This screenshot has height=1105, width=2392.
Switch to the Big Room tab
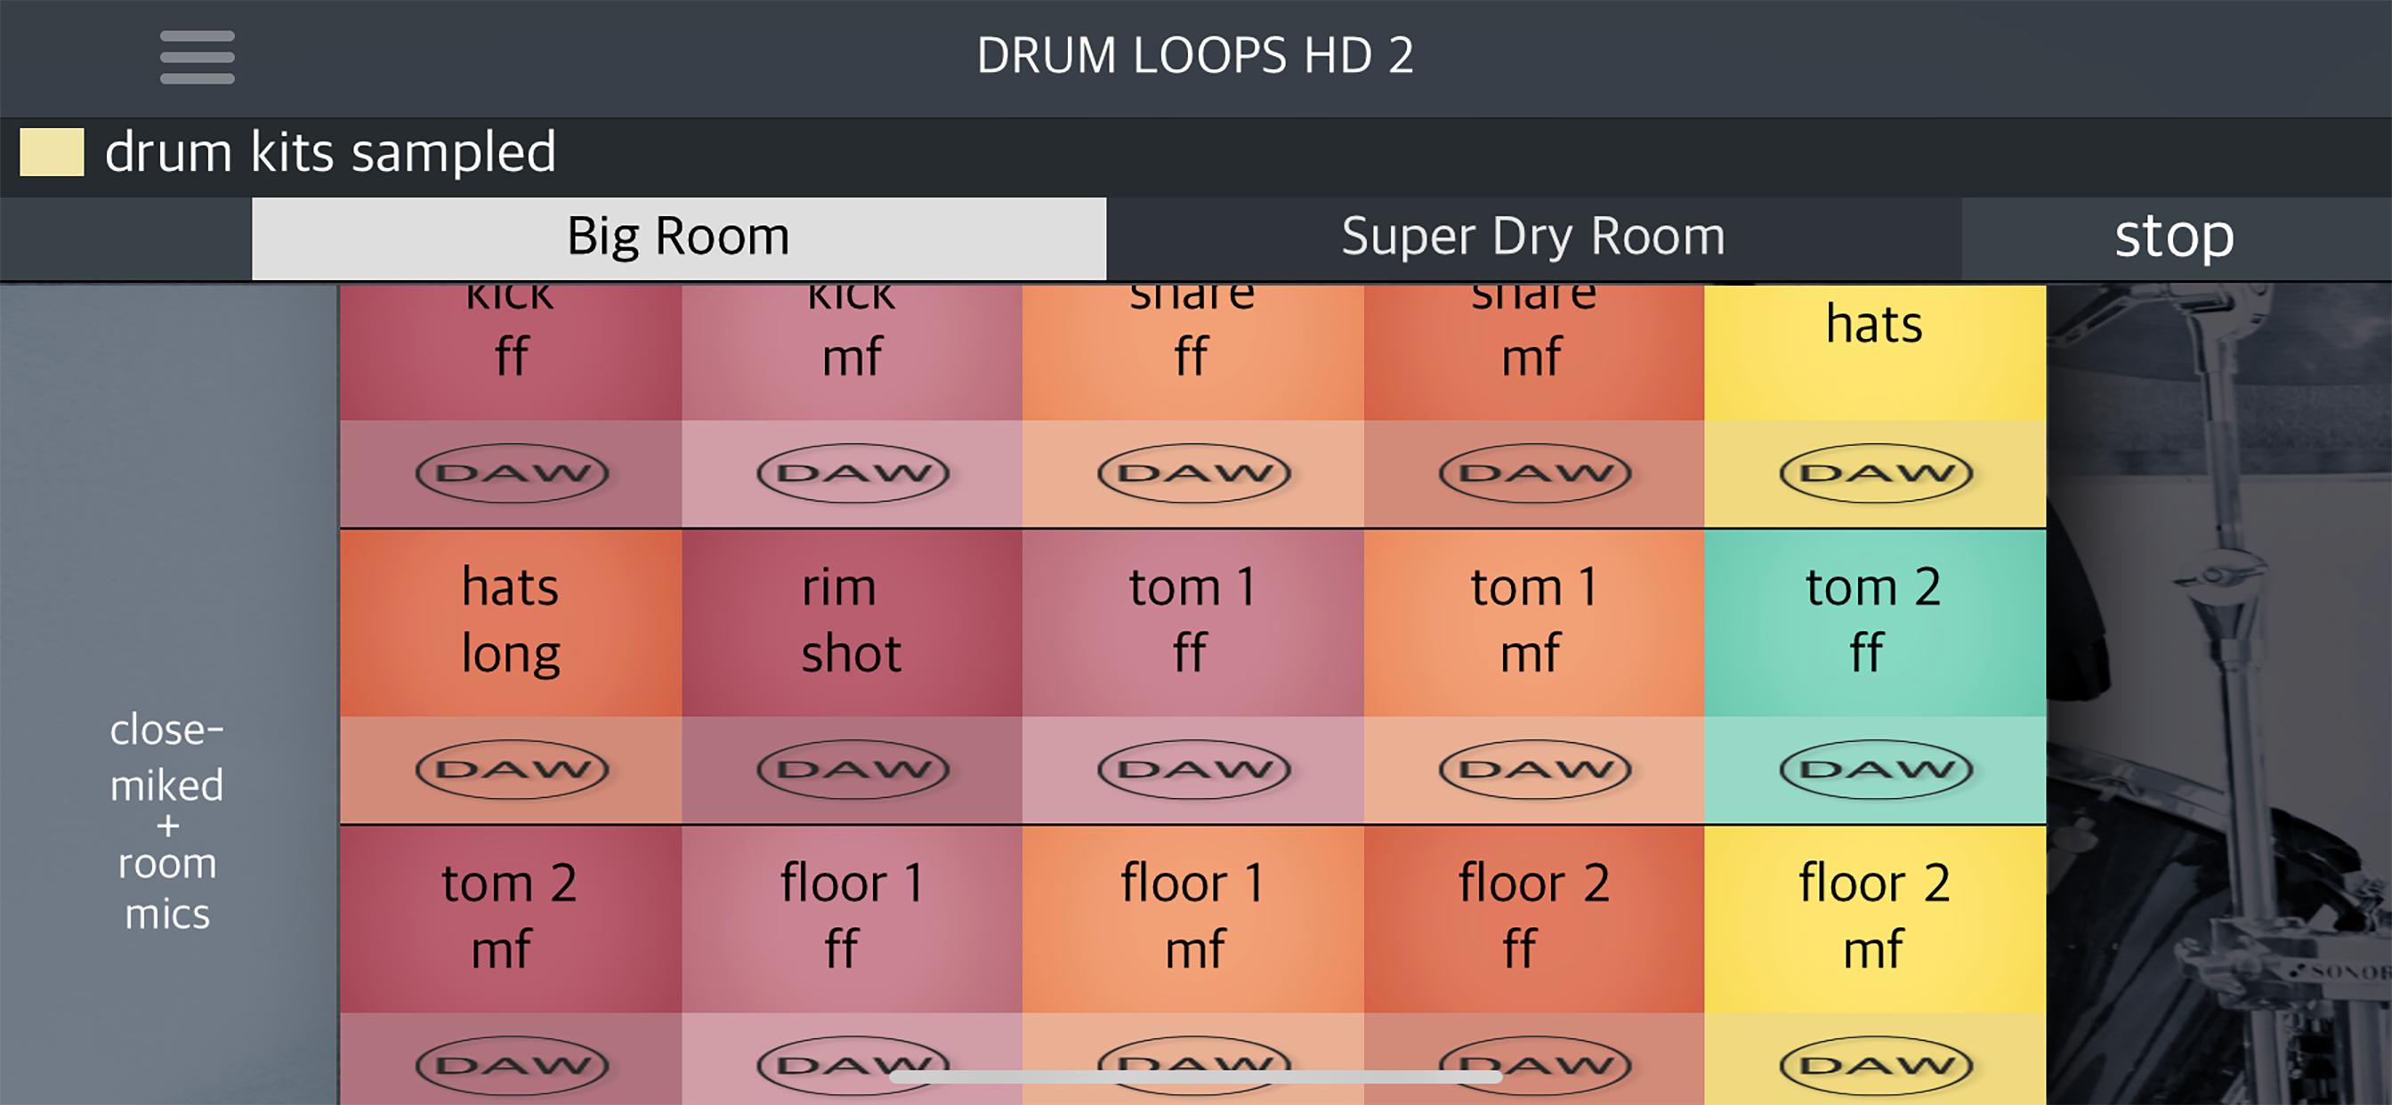(679, 238)
